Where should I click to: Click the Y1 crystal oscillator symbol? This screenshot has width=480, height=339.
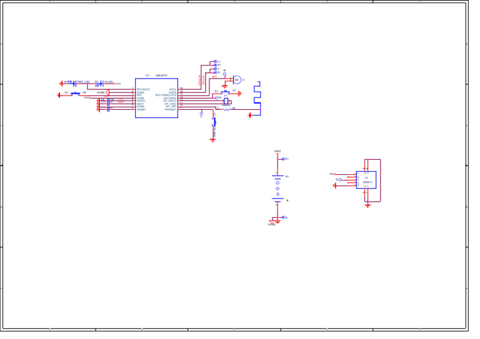[x=226, y=101]
